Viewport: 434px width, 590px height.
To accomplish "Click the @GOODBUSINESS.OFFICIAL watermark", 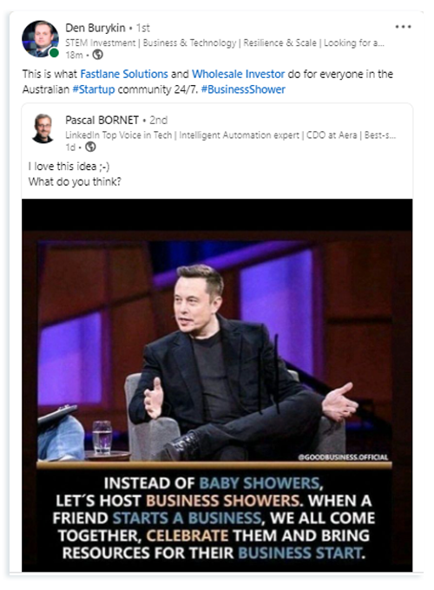I will [343, 457].
